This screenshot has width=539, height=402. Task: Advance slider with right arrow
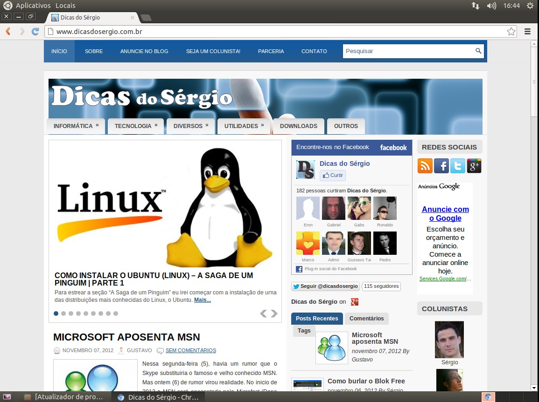click(274, 313)
